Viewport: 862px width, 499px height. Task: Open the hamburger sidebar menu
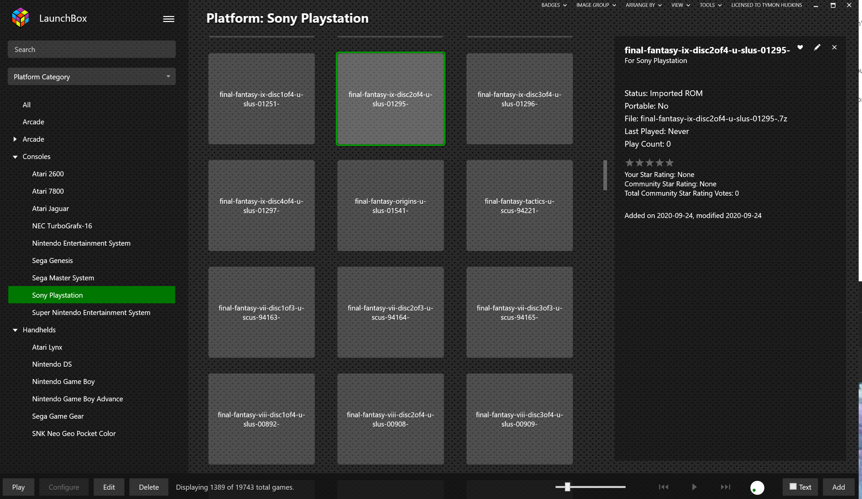click(x=168, y=19)
